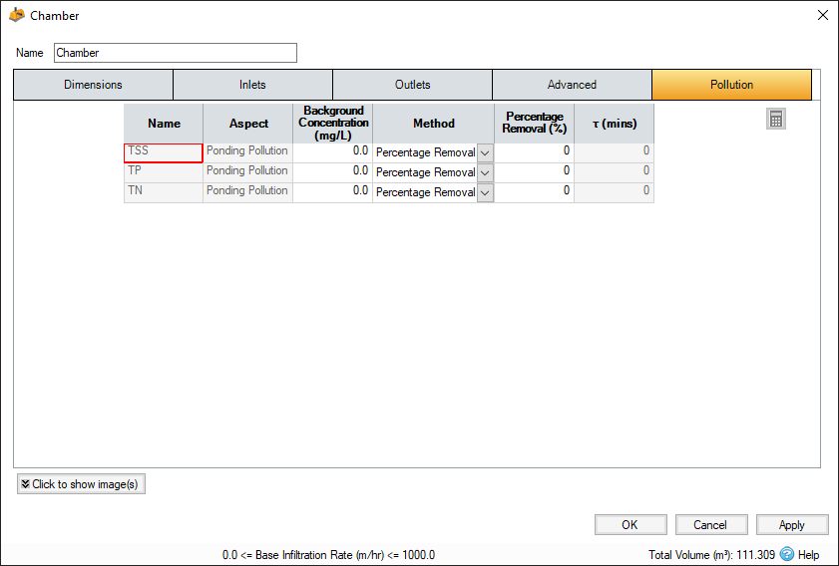Open Method dropdown for TSS row
This screenshot has width=839, height=566.
click(x=485, y=152)
